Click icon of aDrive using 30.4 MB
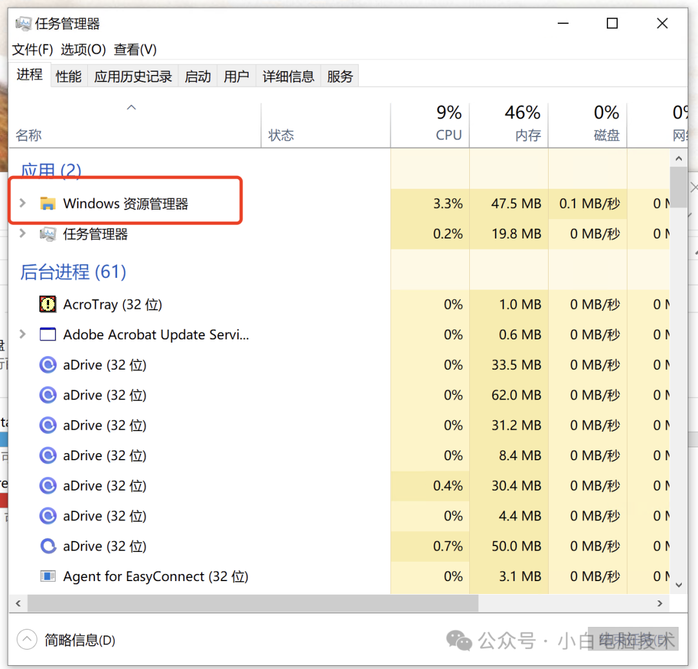The image size is (698, 669). tap(48, 485)
